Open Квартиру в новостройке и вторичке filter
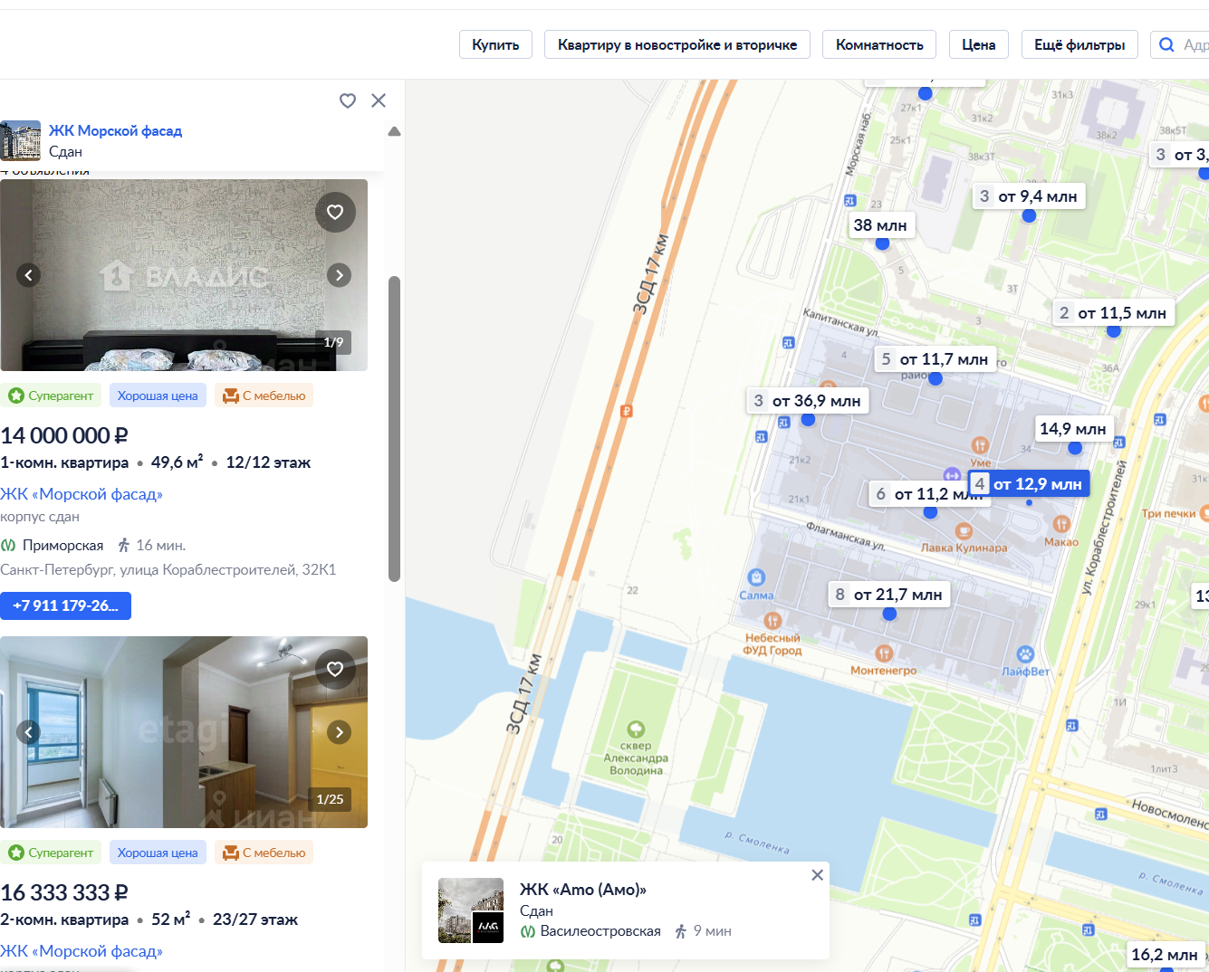This screenshot has height=972, width=1209. tap(677, 44)
